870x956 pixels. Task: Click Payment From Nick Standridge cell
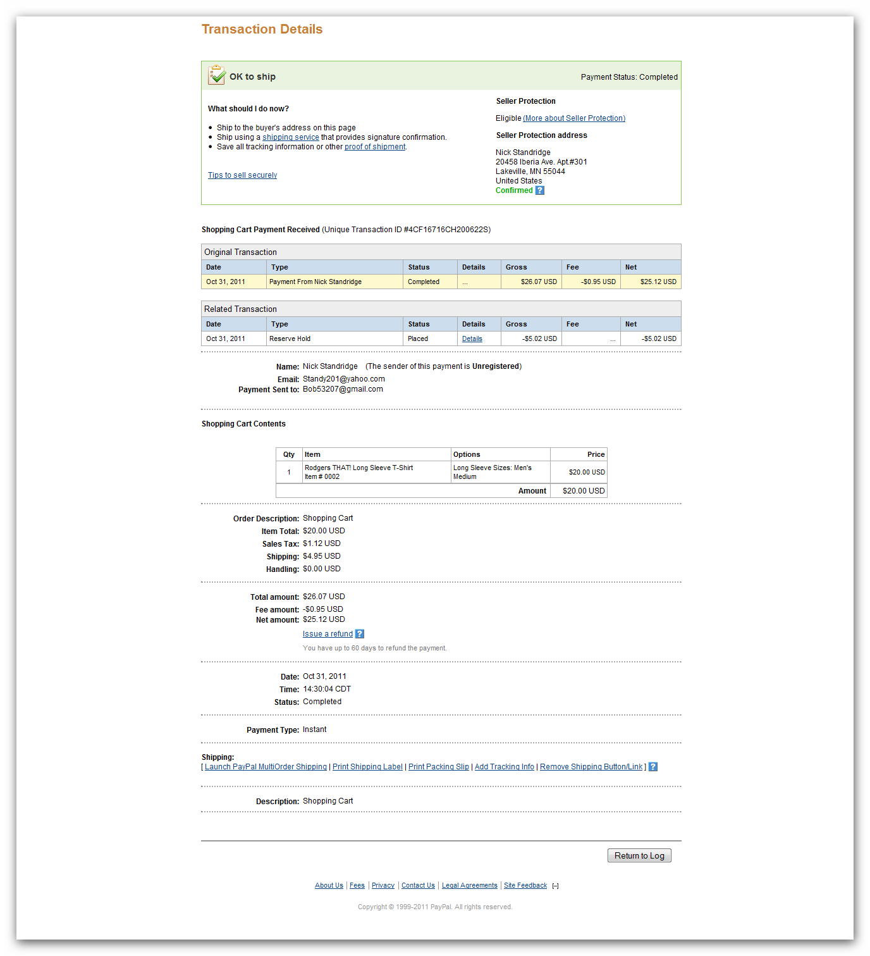point(334,282)
